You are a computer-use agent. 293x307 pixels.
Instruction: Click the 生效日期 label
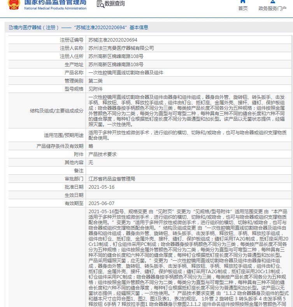[x=74, y=195]
